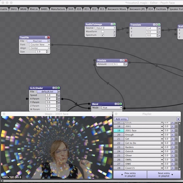Grab the reorder handle on the Ostrich row
The image size is (183, 183).
pyautogui.click(x=176, y=151)
